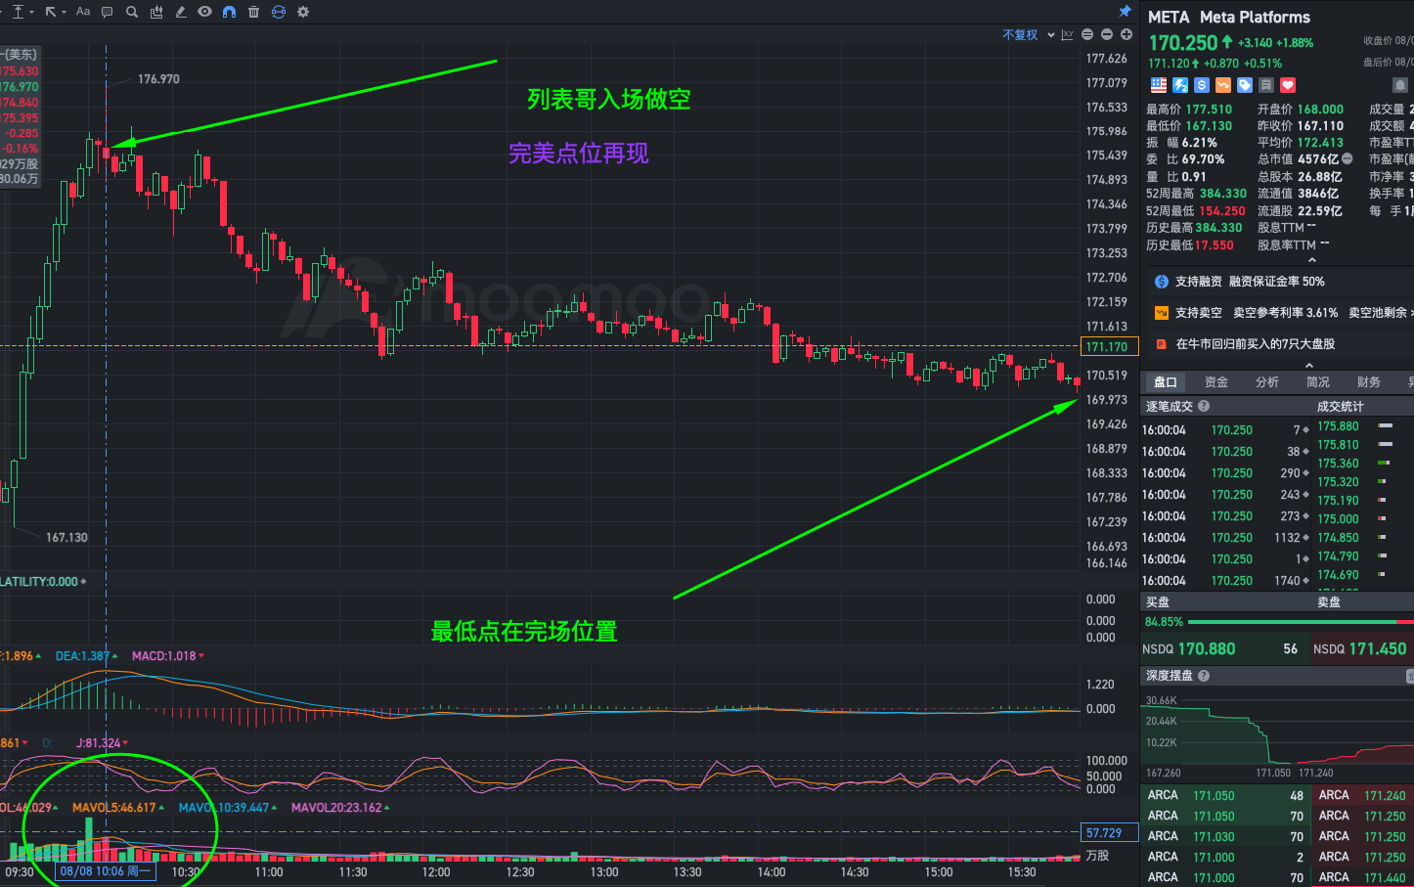Expand MACD indicator value dropdown

pyautogui.click(x=201, y=656)
